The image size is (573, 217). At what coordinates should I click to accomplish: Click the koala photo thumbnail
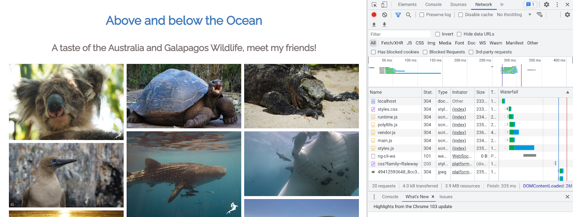point(66,102)
